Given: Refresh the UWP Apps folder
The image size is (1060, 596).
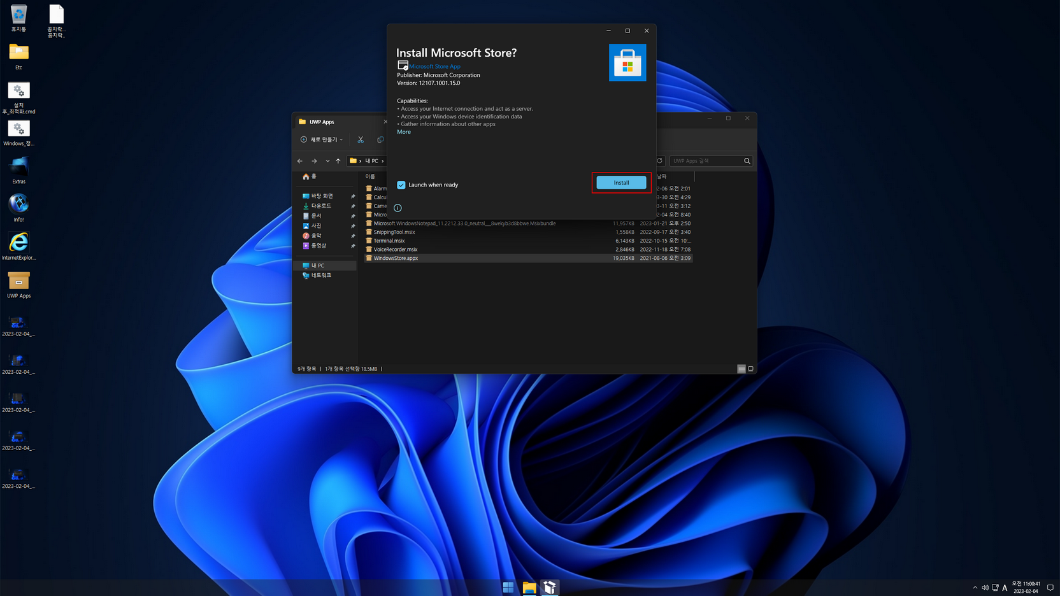Looking at the screenshot, I should [x=660, y=161].
